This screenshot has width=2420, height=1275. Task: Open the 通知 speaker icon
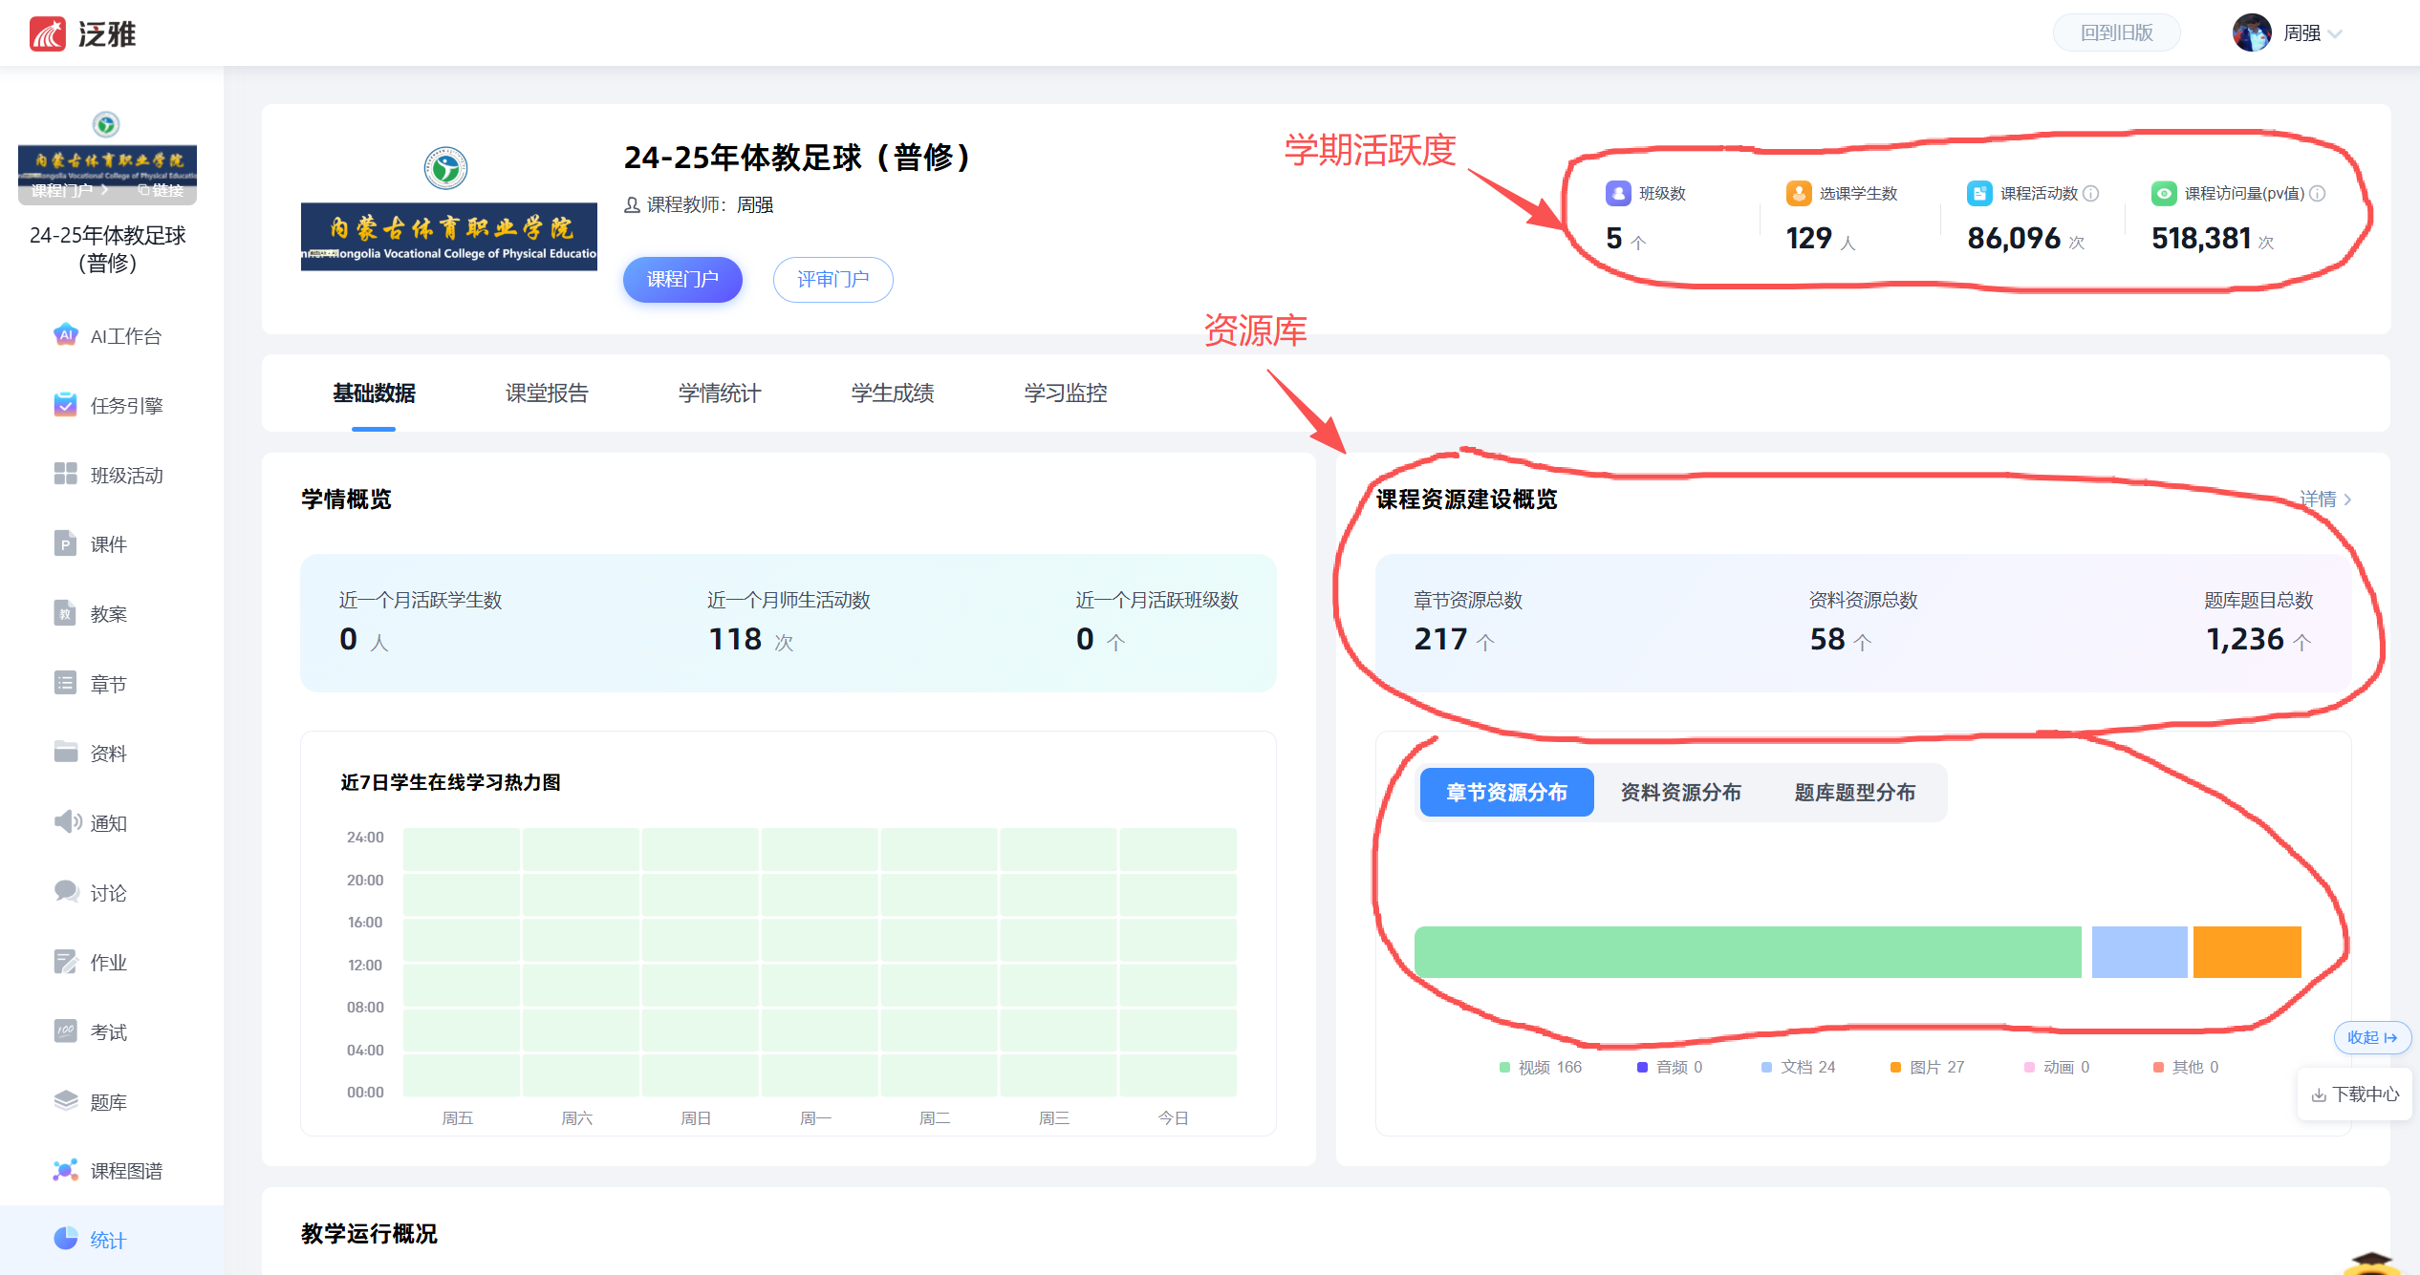(x=67, y=822)
